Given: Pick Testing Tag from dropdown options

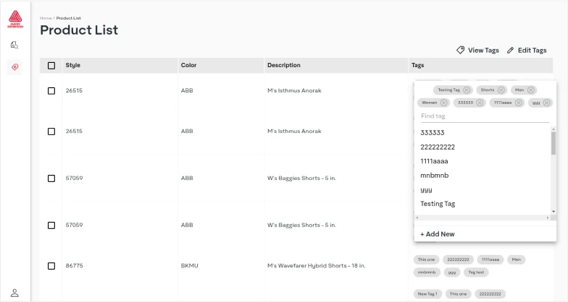Looking at the screenshot, I should [x=438, y=204].
